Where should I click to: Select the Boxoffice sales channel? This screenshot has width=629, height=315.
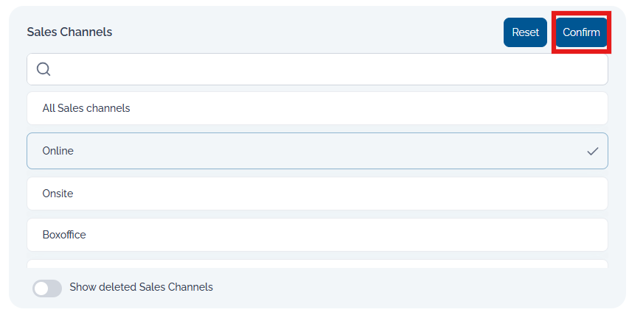[317, 235]
